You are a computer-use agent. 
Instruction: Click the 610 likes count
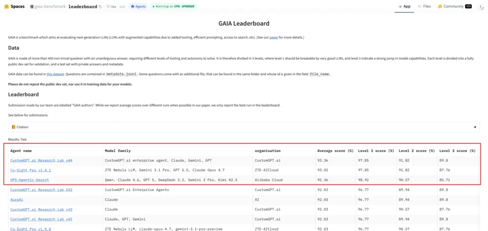pyautogui.click(x=122, y=7)
